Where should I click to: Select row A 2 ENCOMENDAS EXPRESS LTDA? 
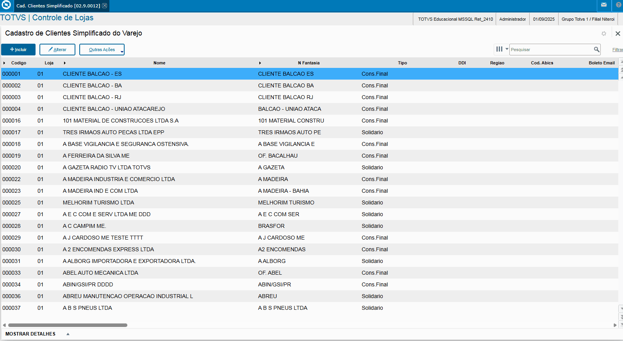tap(310, 249)
